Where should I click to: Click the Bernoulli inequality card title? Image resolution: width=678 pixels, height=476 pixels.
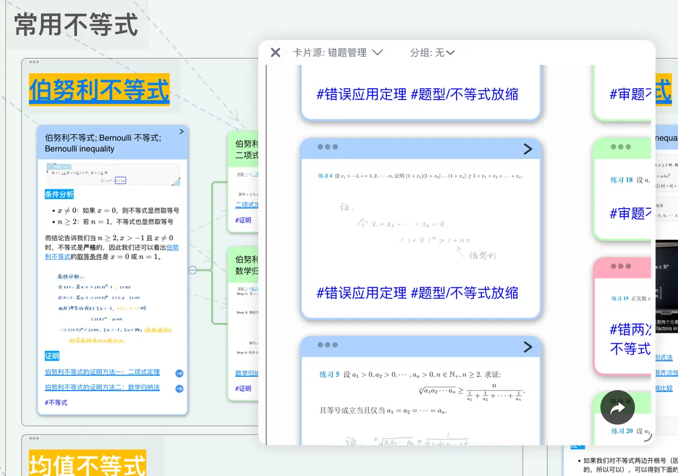click(104, 143)
